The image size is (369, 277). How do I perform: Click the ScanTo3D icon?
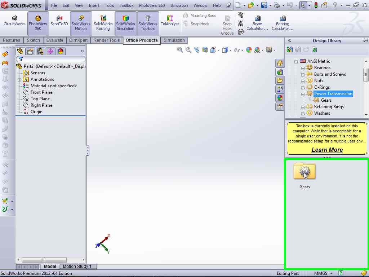59,21
